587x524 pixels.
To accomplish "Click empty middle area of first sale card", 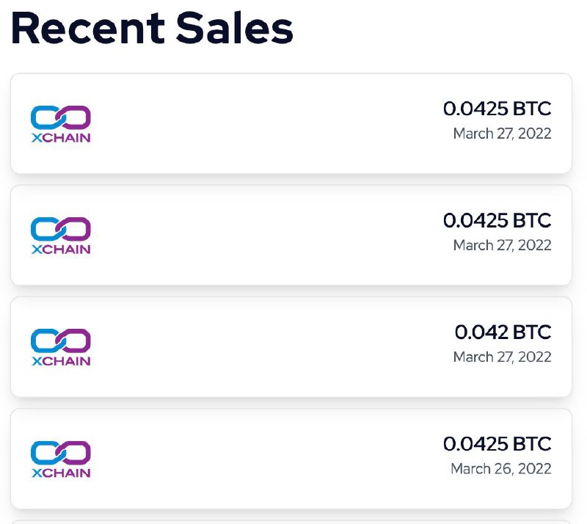I will [x=262, y=123].
